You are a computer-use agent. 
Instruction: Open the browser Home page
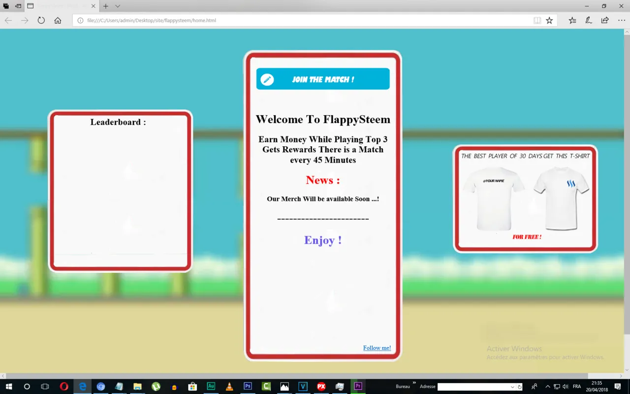point(58,21)
